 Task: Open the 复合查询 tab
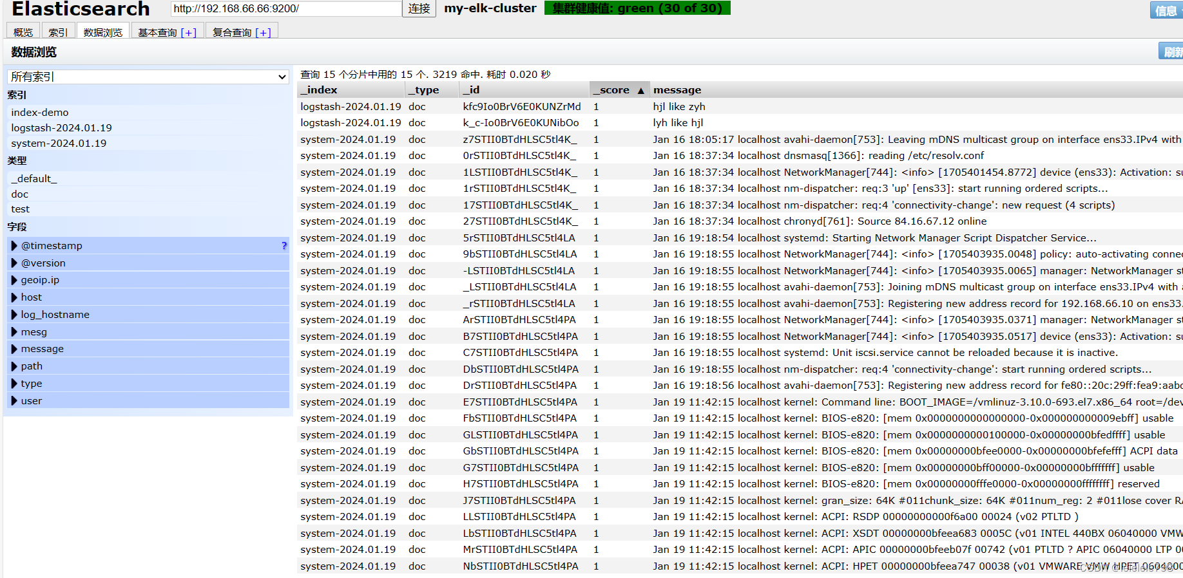(232, 32)
